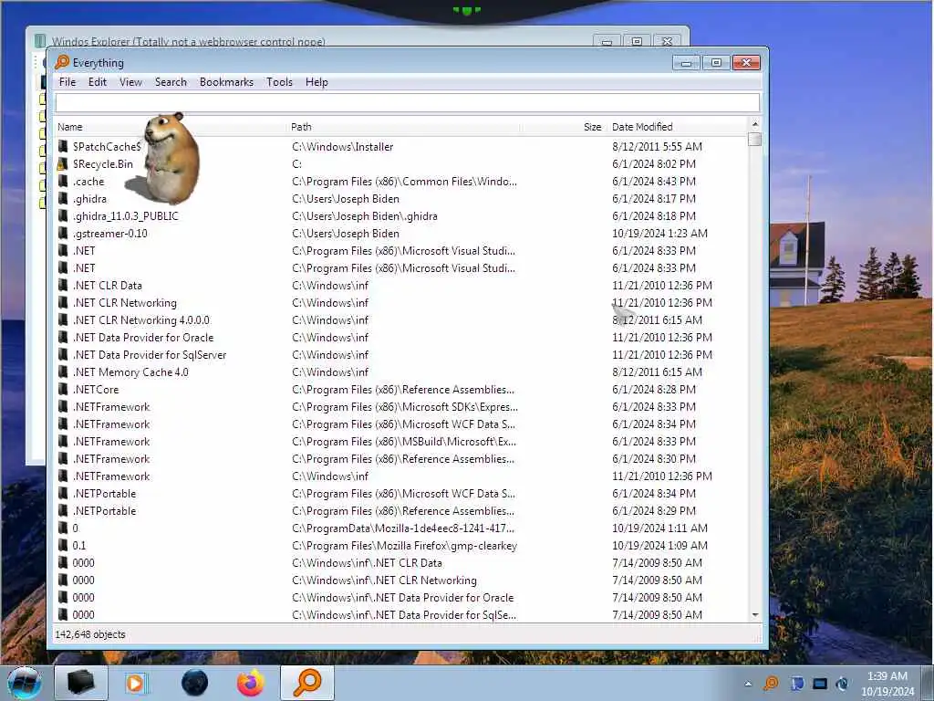This screenshot has width=934, height=701.
Task: Select the .NET Data Provider for SqlServer name
Action: 150,355
